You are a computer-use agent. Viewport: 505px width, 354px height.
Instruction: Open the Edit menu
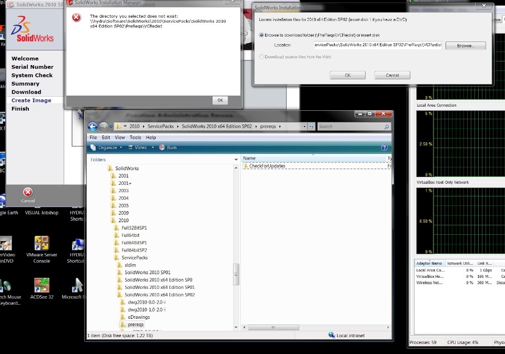click(x=106, y=137)
